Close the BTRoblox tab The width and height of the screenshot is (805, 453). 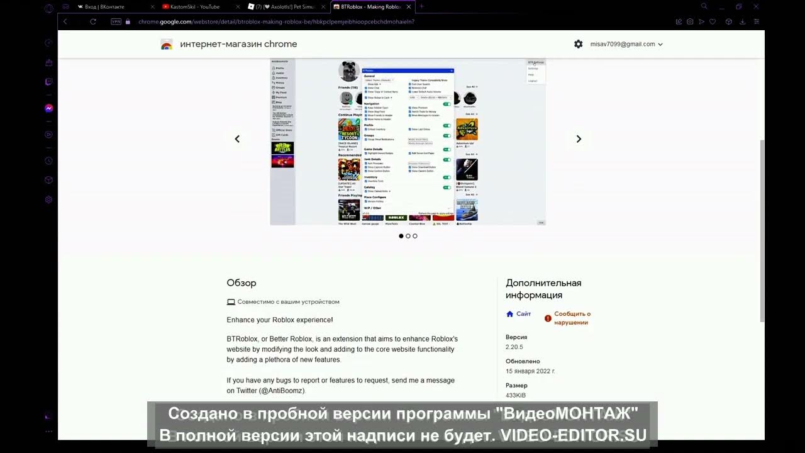tap(409, 6)
